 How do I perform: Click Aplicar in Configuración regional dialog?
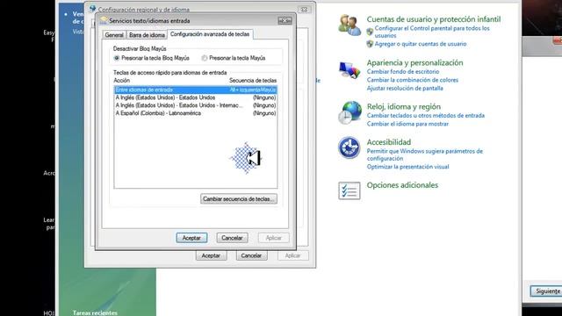click(x=292, y=255)
